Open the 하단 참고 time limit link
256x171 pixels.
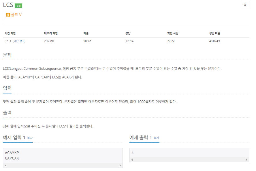pyautogui.click(x=19, y=41)
